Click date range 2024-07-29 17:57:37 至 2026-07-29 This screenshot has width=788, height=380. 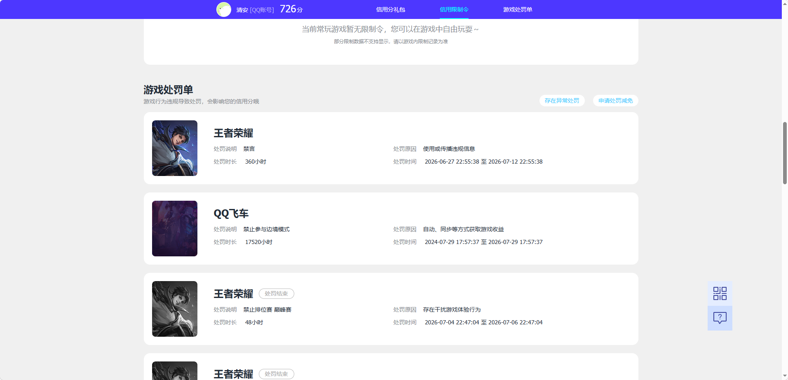coord(483,242)
